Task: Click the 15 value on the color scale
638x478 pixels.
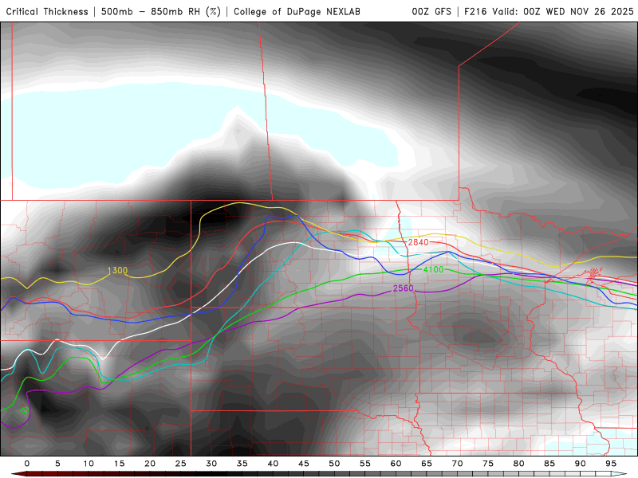Action: 119,464
